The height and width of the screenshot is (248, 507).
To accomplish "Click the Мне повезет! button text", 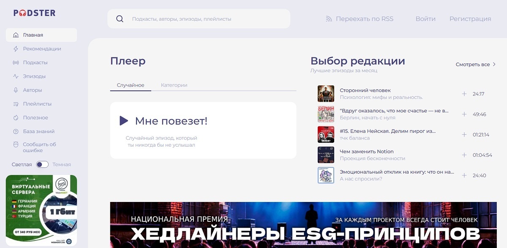I will coord(171,121).
